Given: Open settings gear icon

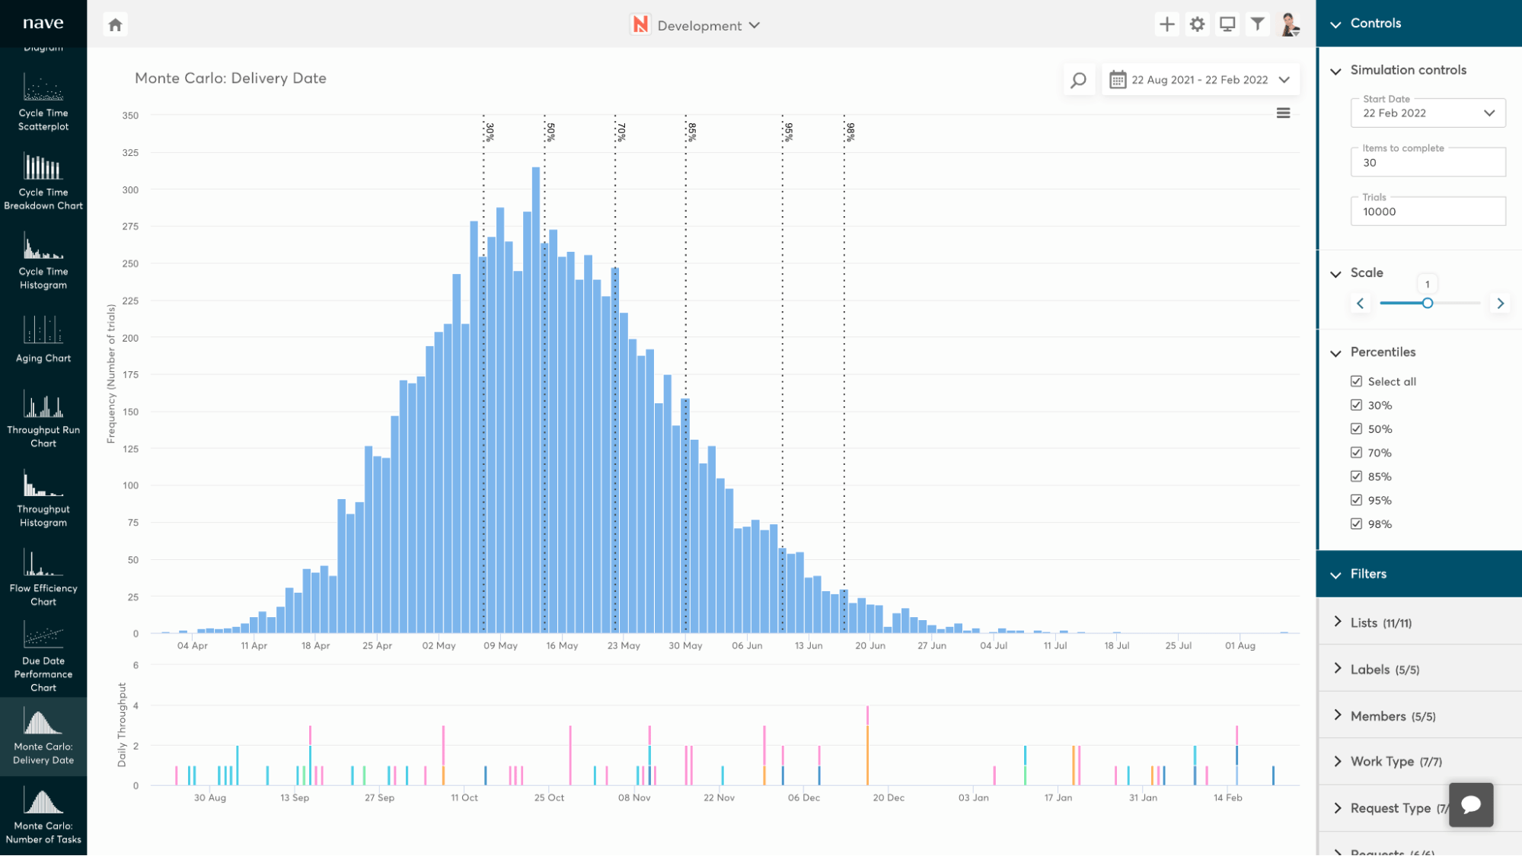Looking at the screenshot, I should coord(1197,24).
